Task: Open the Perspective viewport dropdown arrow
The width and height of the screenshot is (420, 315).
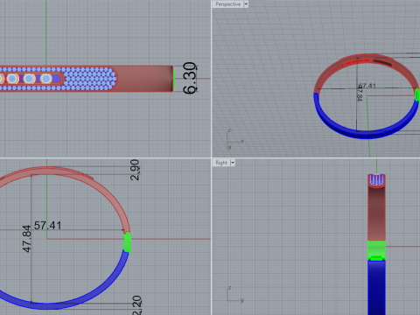Action: click(246, 4)
